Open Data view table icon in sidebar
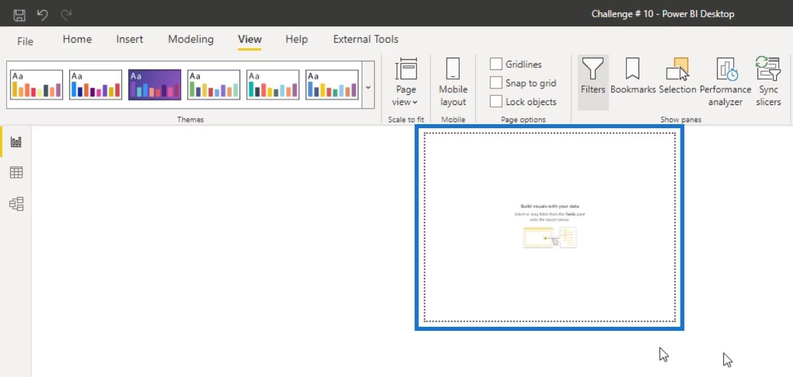Image resolution: width=793 pixels, height=377 pixels. (x=16, y=173)
